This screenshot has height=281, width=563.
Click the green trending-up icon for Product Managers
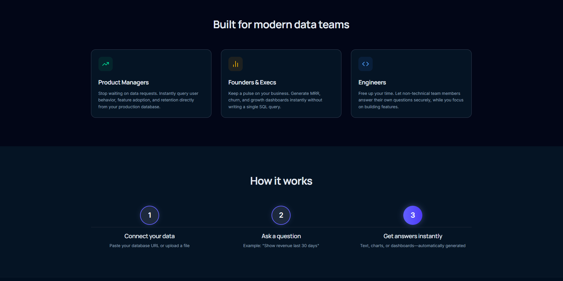click(x=106, y=64)
